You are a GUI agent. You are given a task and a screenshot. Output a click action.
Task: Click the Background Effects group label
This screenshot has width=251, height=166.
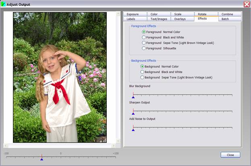tap(143, 61)
